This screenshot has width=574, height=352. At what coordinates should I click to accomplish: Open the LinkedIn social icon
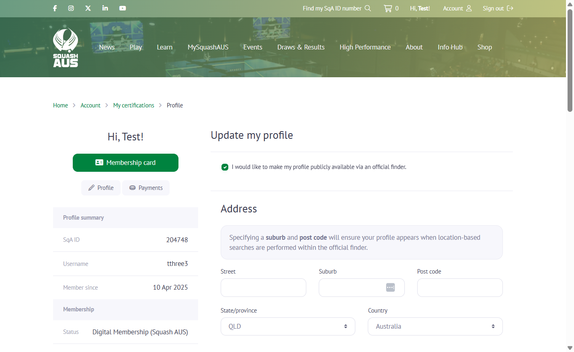tap(105, 8)
